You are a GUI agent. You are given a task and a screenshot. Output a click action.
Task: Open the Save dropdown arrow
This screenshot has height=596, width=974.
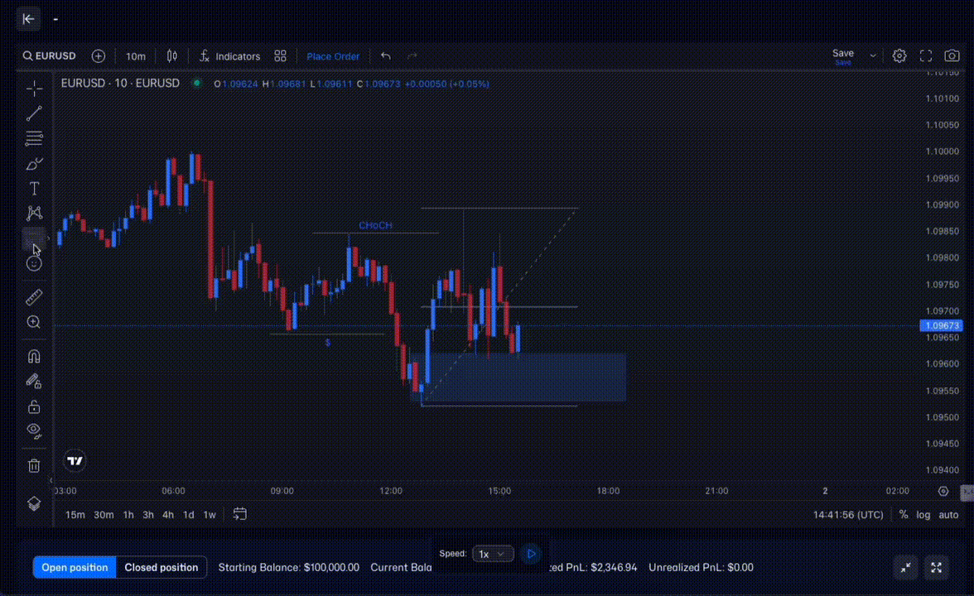coord(873,56)
